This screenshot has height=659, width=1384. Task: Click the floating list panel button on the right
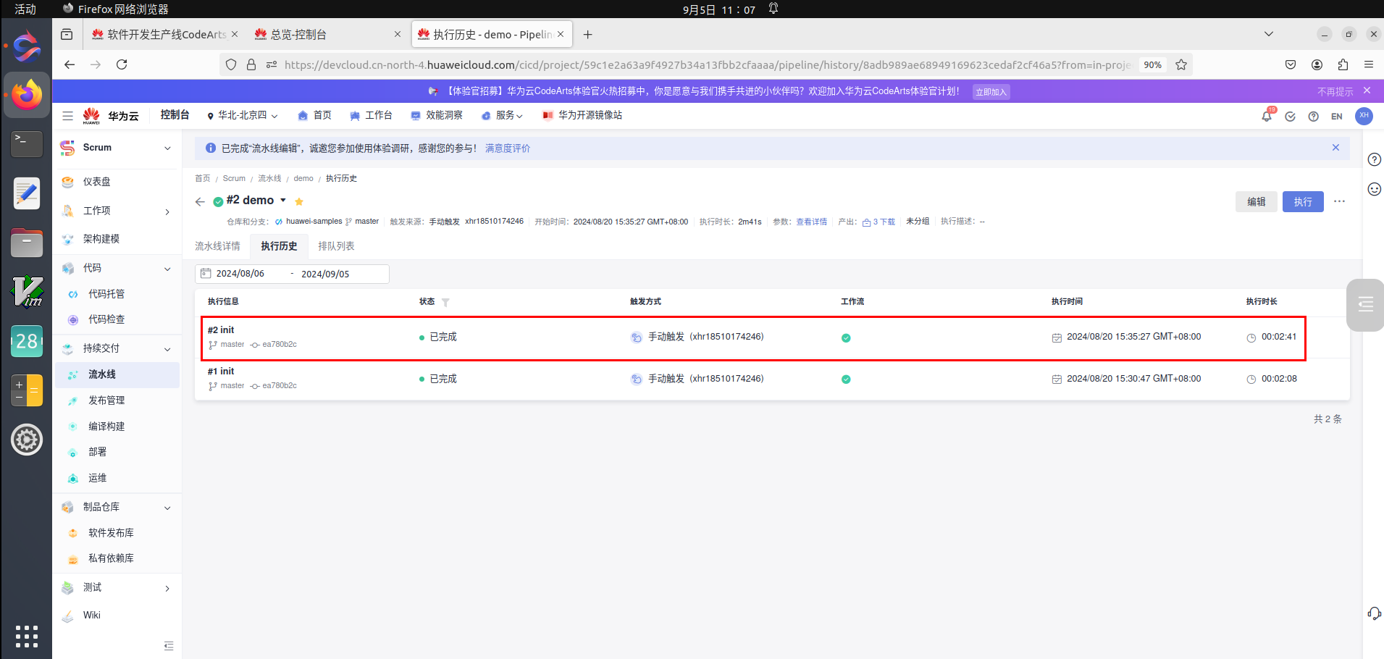(x=1366, y=305)
